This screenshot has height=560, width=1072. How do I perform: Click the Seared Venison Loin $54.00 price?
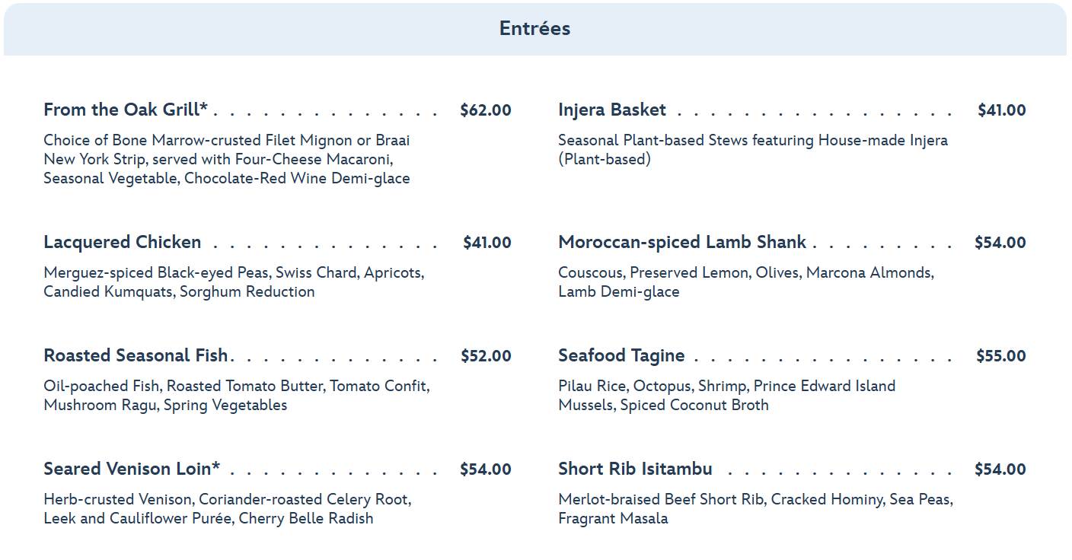485,469
